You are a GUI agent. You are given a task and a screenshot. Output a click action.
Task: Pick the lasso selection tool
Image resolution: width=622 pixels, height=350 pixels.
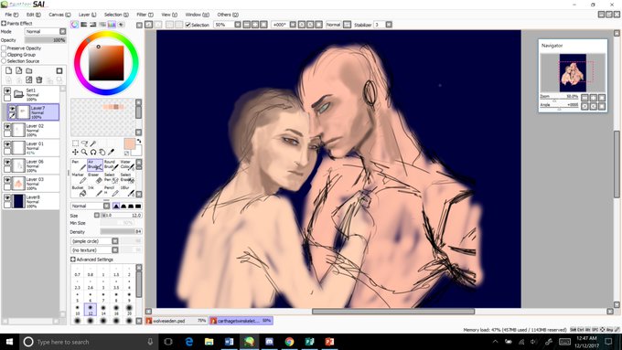(x=84, y=143)
